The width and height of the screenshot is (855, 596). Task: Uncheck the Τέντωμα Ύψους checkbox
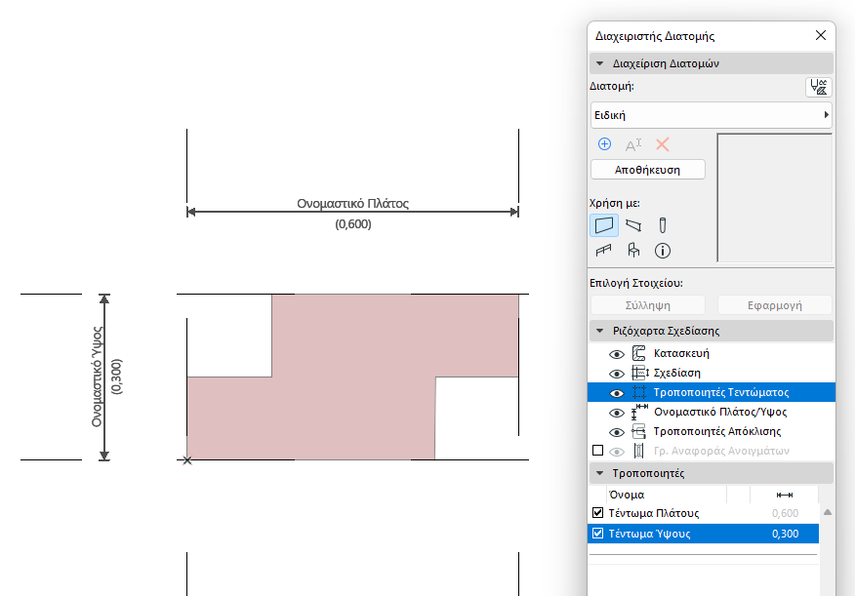click(597, 534)
